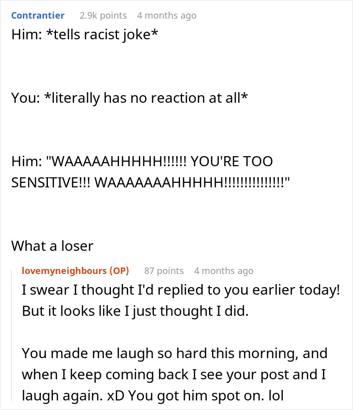Screen dimensions: 353x410
Task: Click the "literally has no reaction" line
Action: 129,98
